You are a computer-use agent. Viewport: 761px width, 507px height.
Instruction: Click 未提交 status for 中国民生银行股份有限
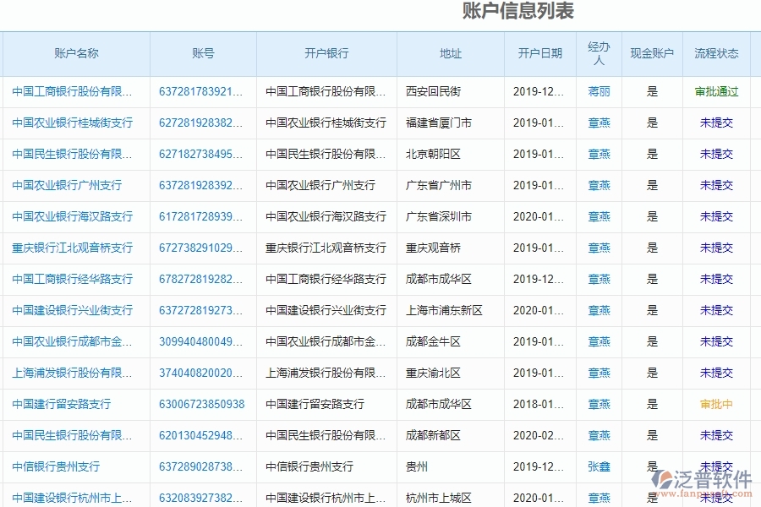coord(715,154)
